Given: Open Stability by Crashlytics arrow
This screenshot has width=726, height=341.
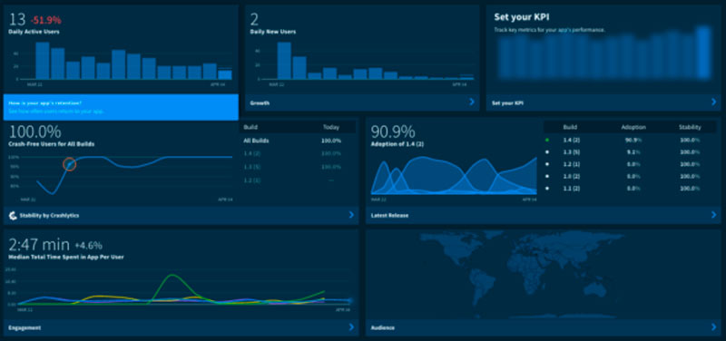Looking at the screenshot, I should click(351, 215).
